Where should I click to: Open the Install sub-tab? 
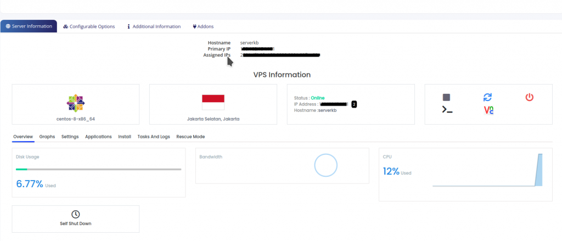point(125,137)
